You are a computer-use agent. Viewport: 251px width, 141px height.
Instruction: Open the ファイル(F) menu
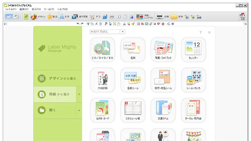coord(11,9)
